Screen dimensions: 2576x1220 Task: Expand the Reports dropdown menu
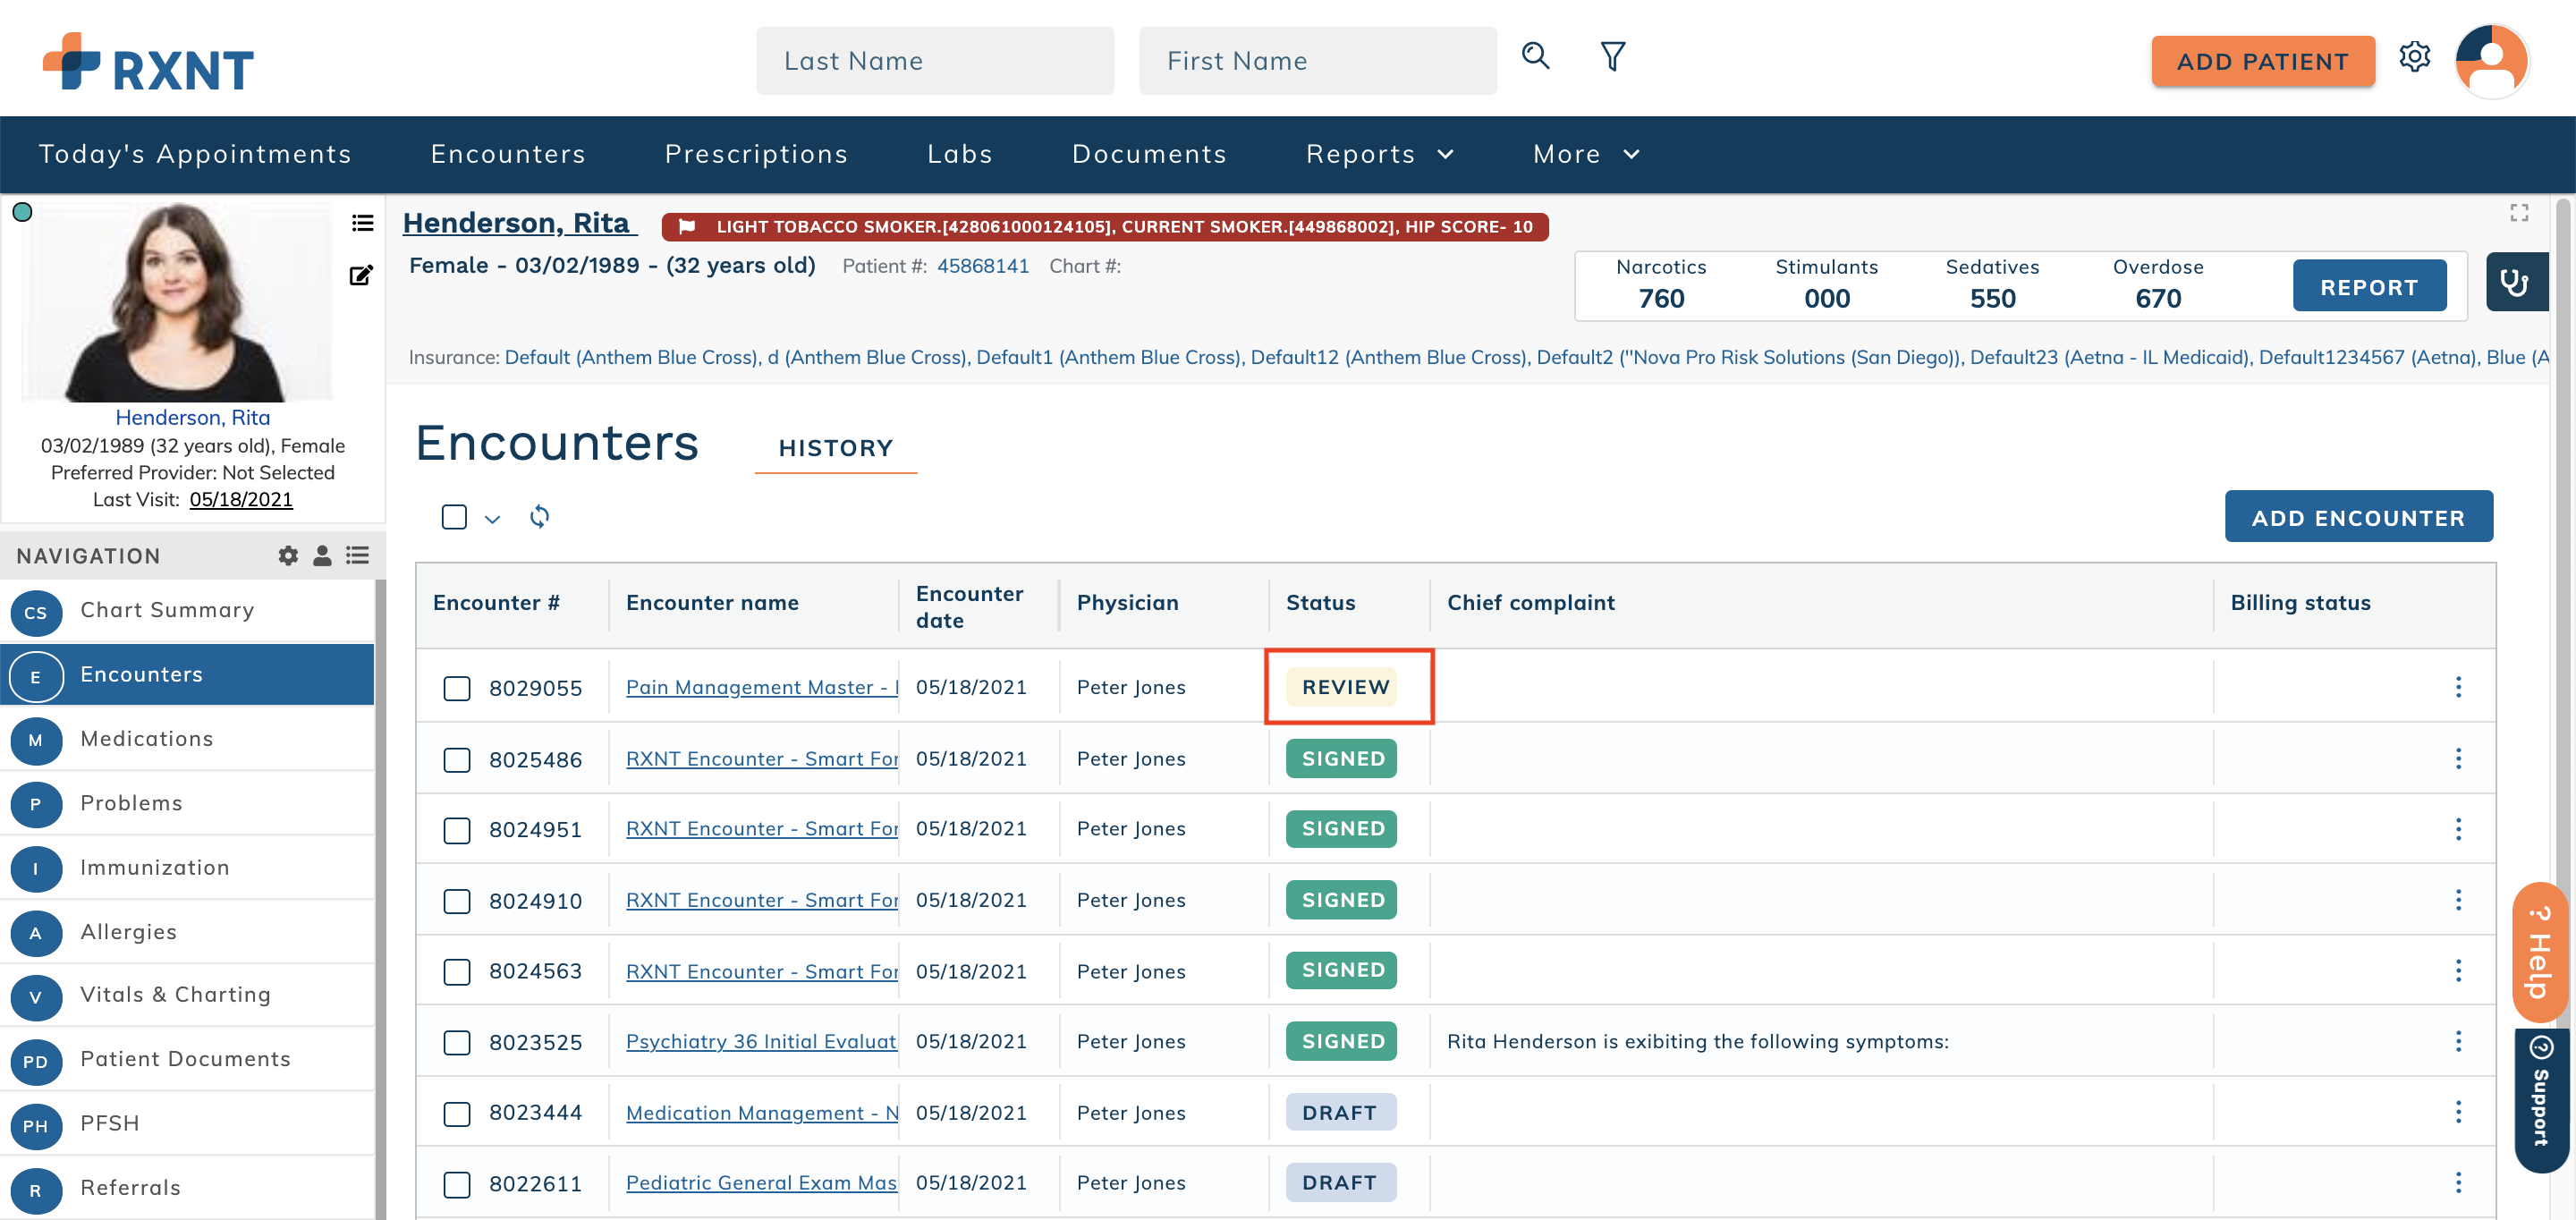coord(1379,154)
